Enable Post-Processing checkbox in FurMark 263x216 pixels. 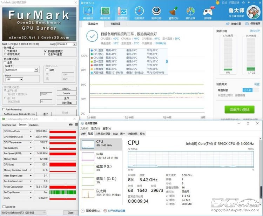coord(4,109)
